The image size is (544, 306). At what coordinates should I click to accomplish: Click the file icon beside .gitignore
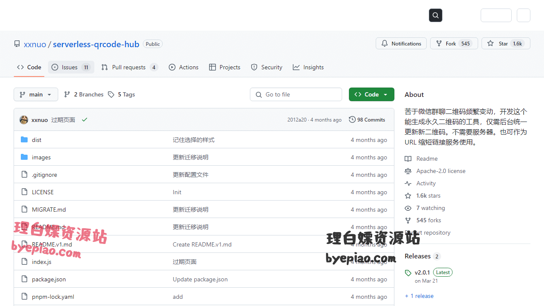[24, 175]
